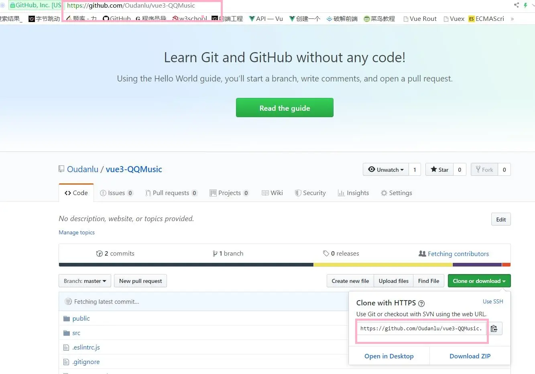Click the New pull request button
535x374 pixels.
click(140, 281)
